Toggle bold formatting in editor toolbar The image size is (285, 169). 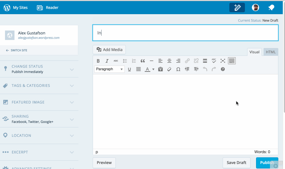(x=98, y=61)
